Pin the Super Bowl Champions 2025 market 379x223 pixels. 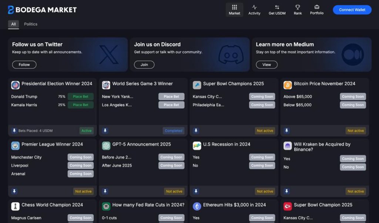[x=196, y=130]
